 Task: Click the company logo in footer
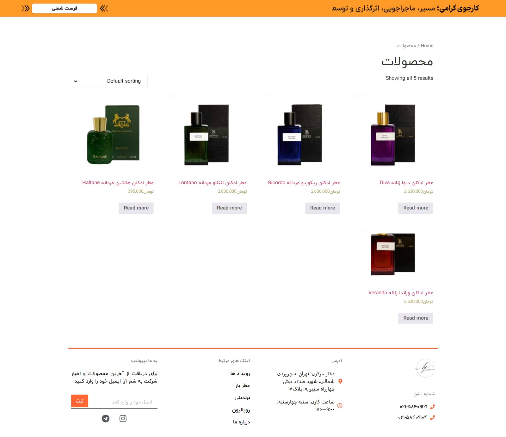pos(425,368)
